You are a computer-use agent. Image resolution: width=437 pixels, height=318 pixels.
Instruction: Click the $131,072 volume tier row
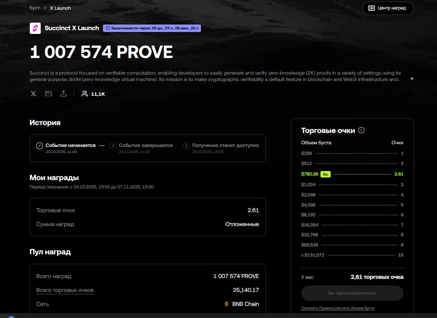352,255
